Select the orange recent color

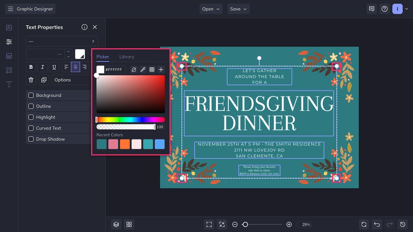(x=125, y=144)
